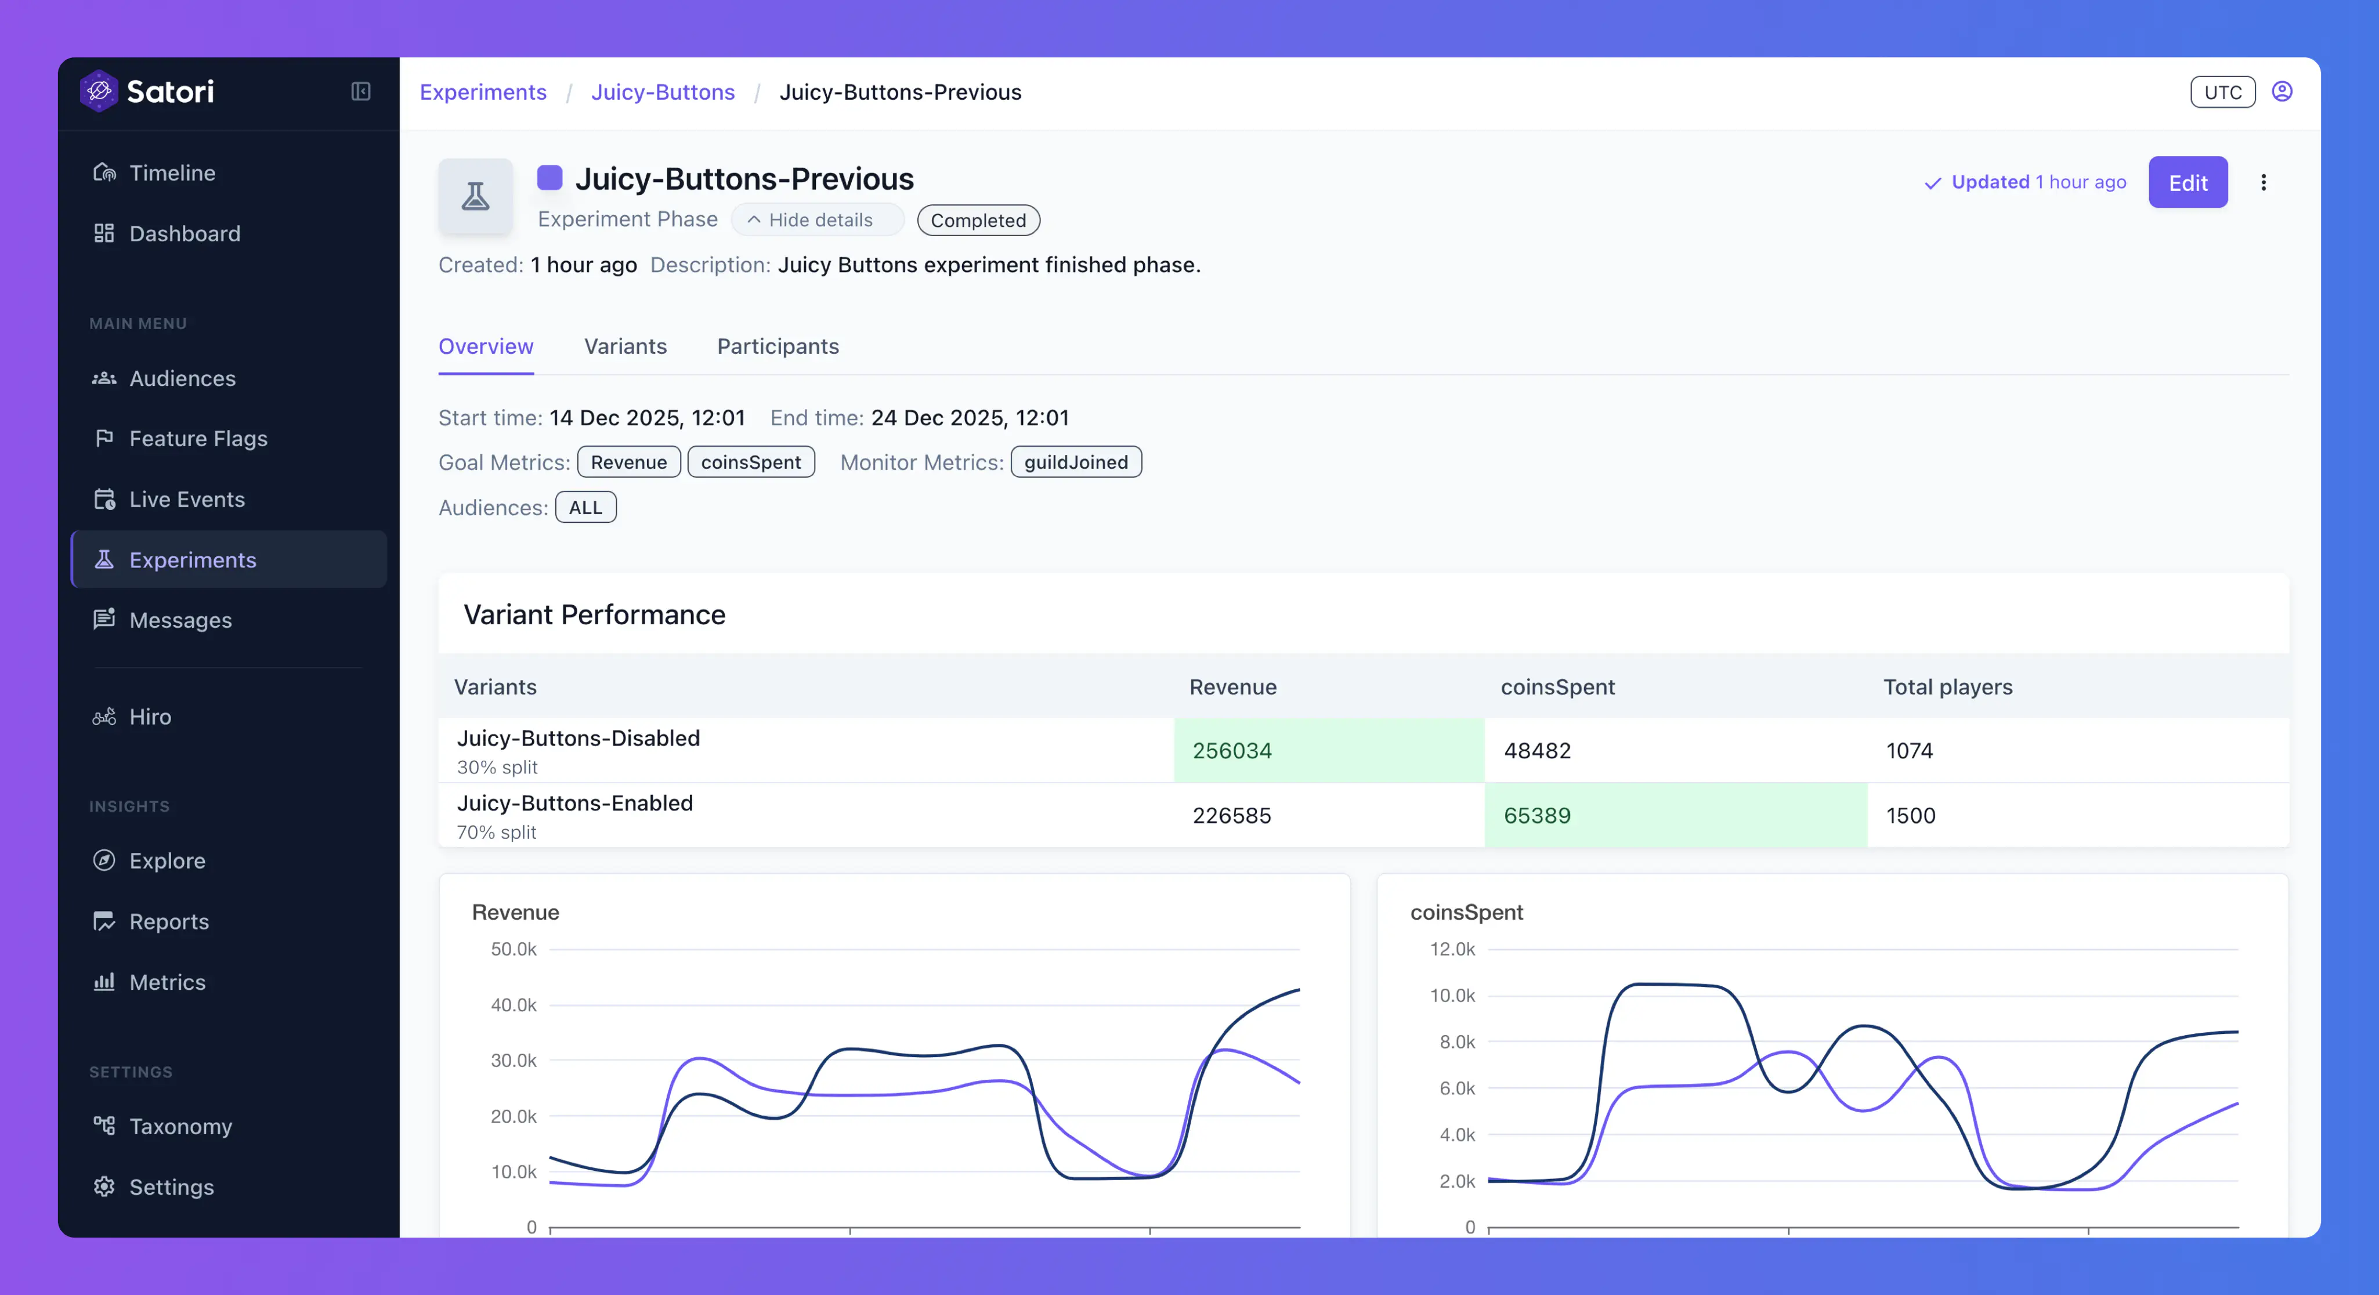Open the Taxonomy settings page
The image size is (2379, 1295).
[180, 1126]
